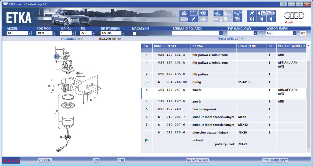Click the document with car icon
Image resolution: width=313 pixels, height=166 pixels.
click(228, 19)
